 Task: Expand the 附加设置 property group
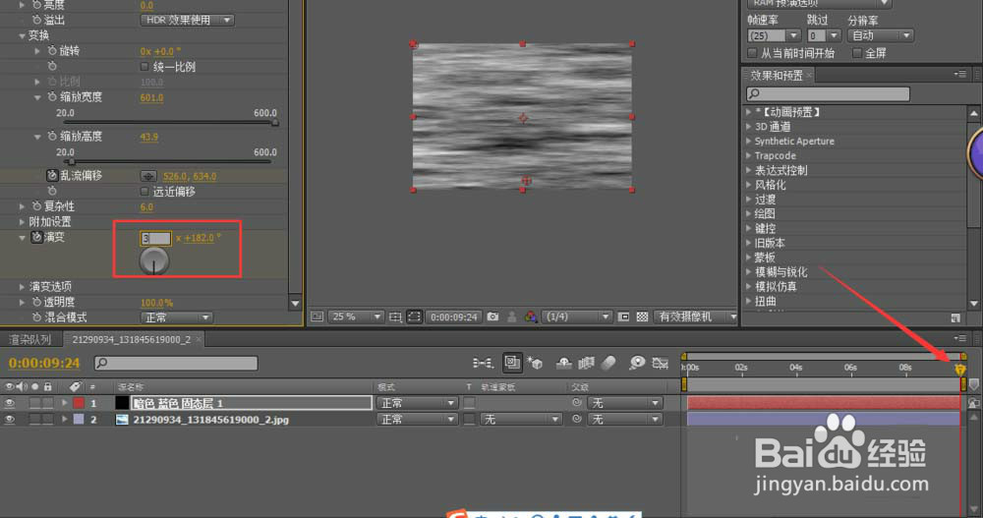pyautogui.click(x=22, y=221)
